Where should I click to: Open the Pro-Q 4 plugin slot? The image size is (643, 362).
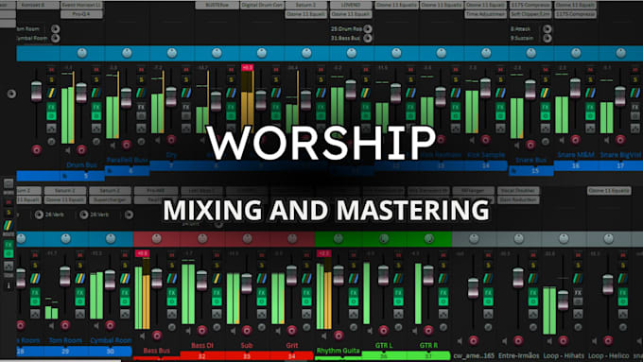click(x=81, y=14)
